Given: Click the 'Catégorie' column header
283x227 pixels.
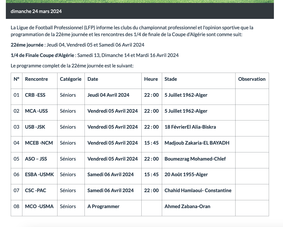Looking at the screenshot, I should [71, 79].
